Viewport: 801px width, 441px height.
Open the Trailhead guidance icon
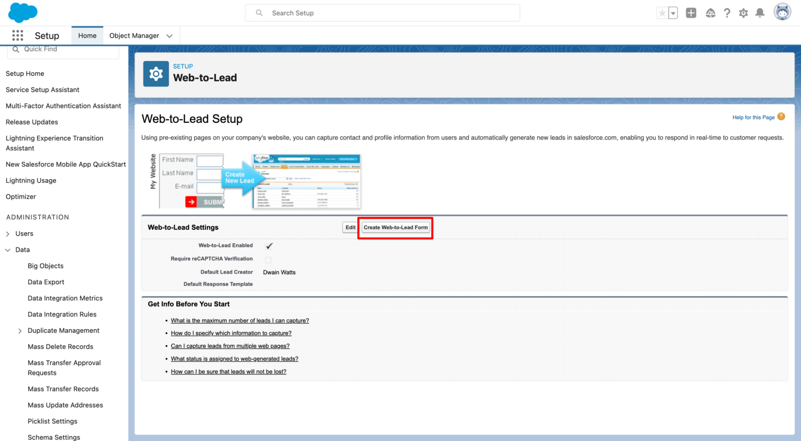click(x=710, y=13)
